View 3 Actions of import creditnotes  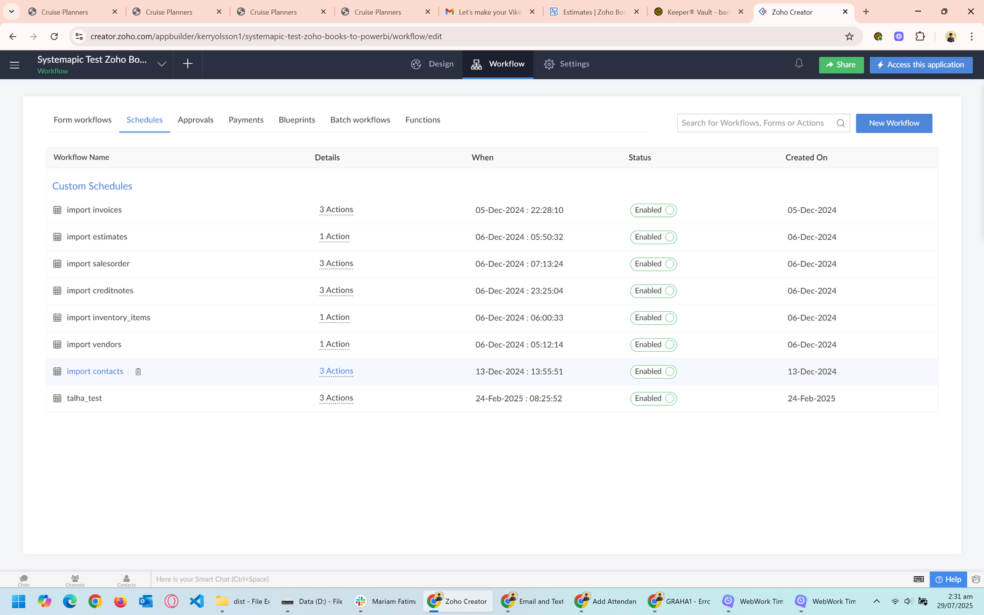click(x=336, y=290)
